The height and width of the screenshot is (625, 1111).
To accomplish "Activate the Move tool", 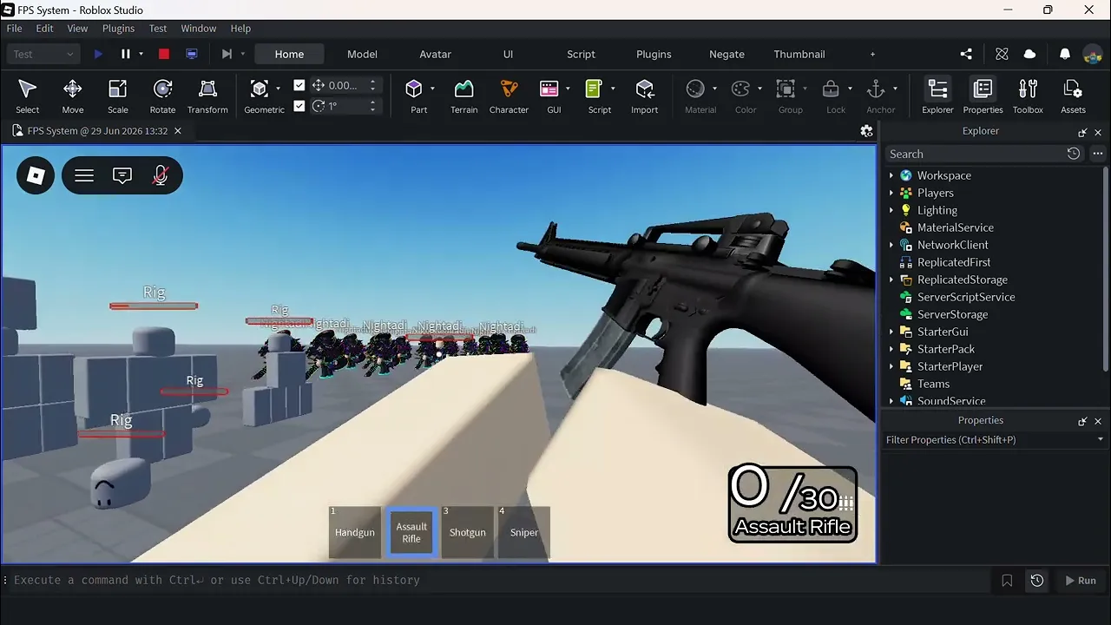I will pos(73,95).
